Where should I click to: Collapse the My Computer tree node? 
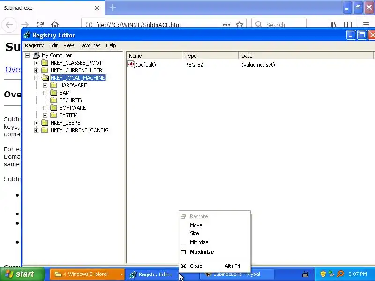coord(28,55)
